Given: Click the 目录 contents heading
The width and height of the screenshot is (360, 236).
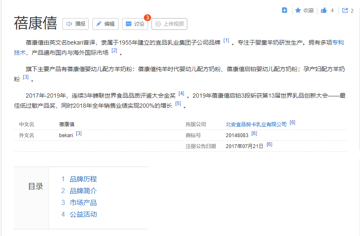Looking at the screenshot, I should (35, 186).
